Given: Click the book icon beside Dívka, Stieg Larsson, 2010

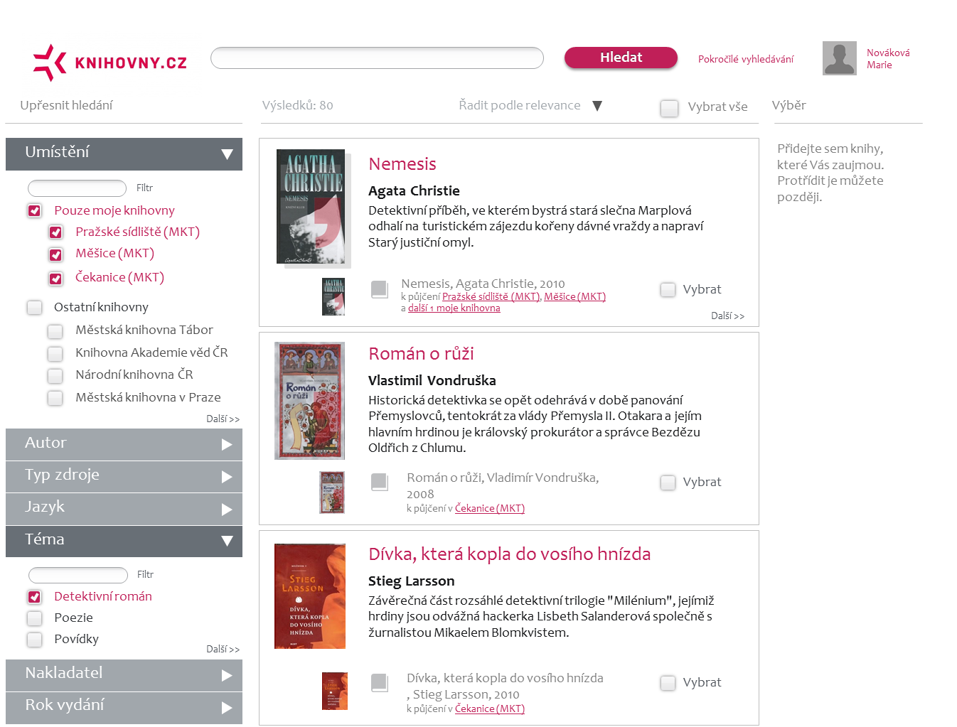Looking at the screenshot, I should point(380,682).
